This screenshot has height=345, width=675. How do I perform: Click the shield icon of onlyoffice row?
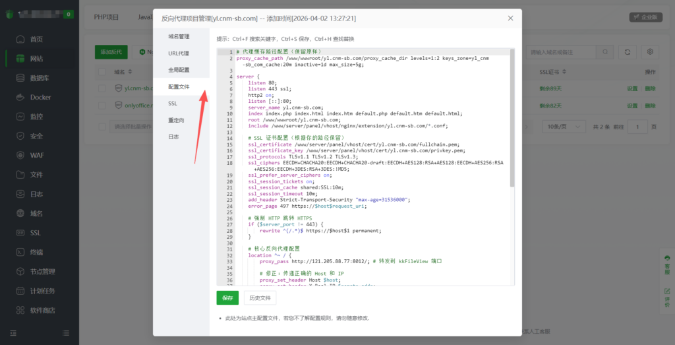(x=119, y=106)
